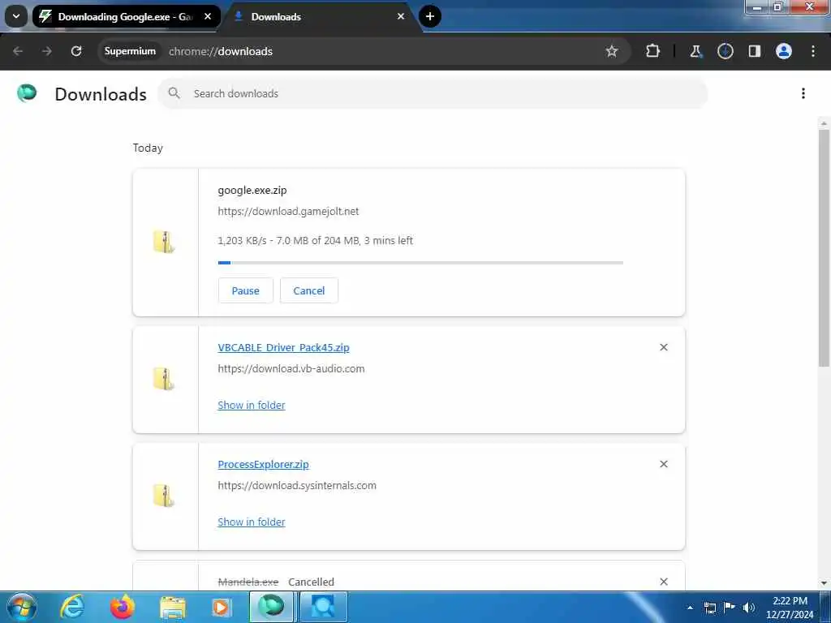
Task: Open the Chrome Labs flask icon
Action: click(x=695, y=51)
